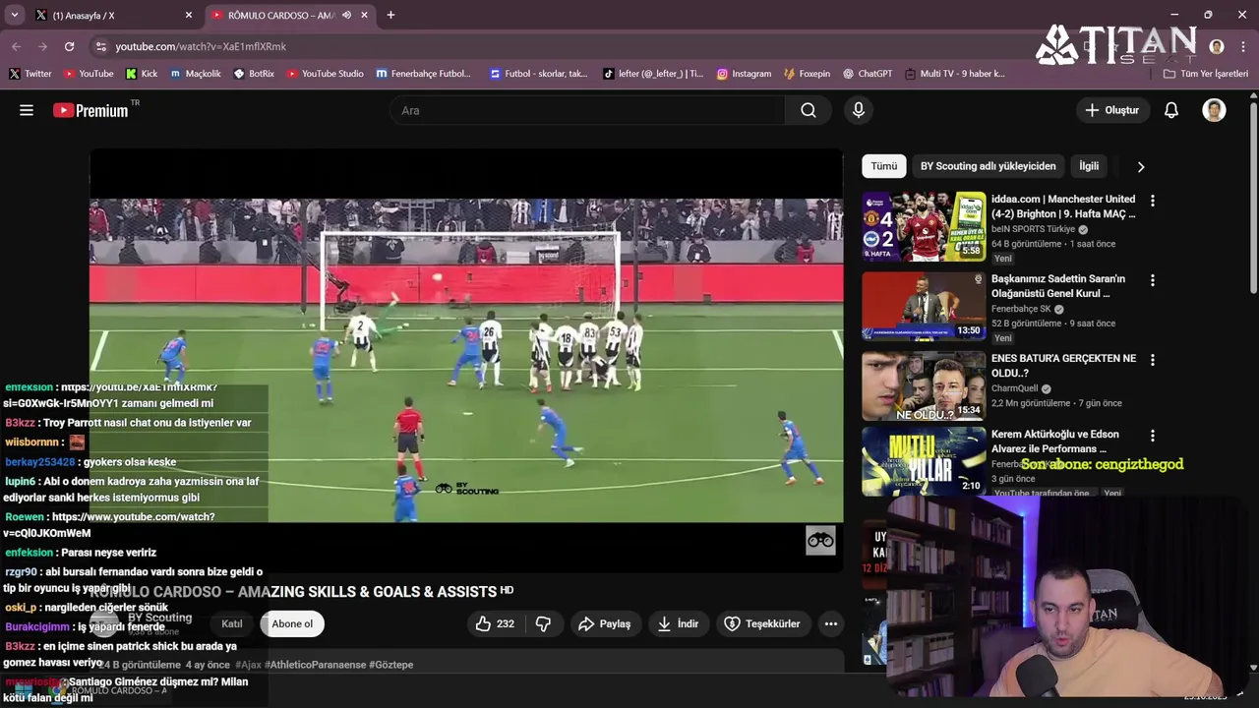Focus the Ara search field
The height and width of the screenshot is (708, 1259).
587,110
